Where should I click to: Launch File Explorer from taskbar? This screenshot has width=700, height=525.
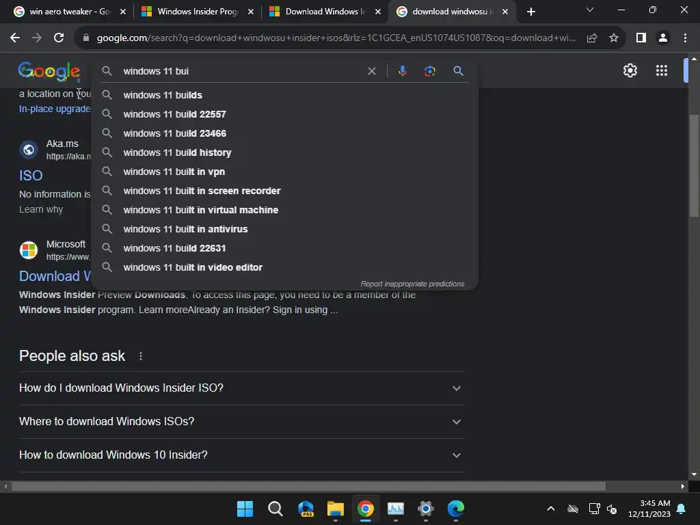pyautogui.click(x=335, y=509)
